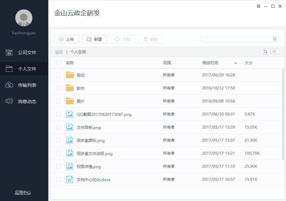
Task: Check the box for 文档中心优化.docx
Action: (58, 179)
